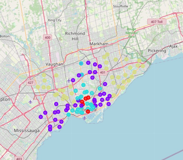
Task: Click the Highway 427 shield
Action: coord(30,83)
